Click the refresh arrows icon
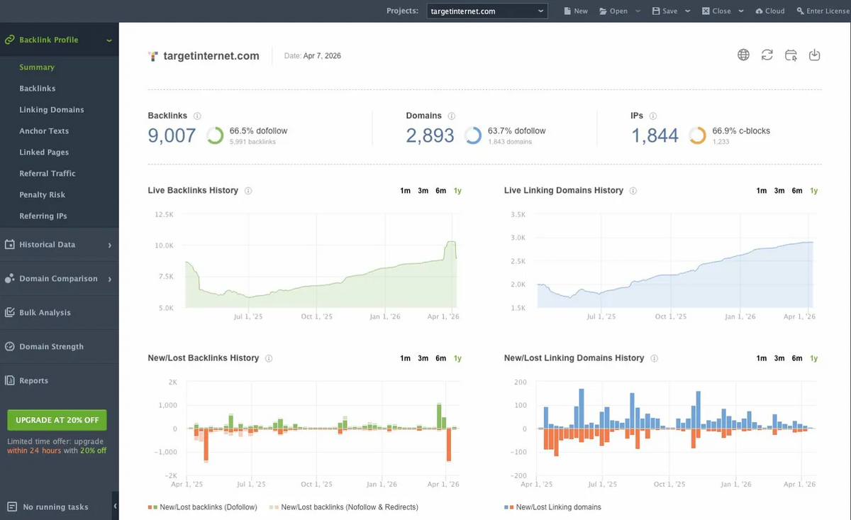Viewport: 851px width, 520px height. click(x=767, y=55)
